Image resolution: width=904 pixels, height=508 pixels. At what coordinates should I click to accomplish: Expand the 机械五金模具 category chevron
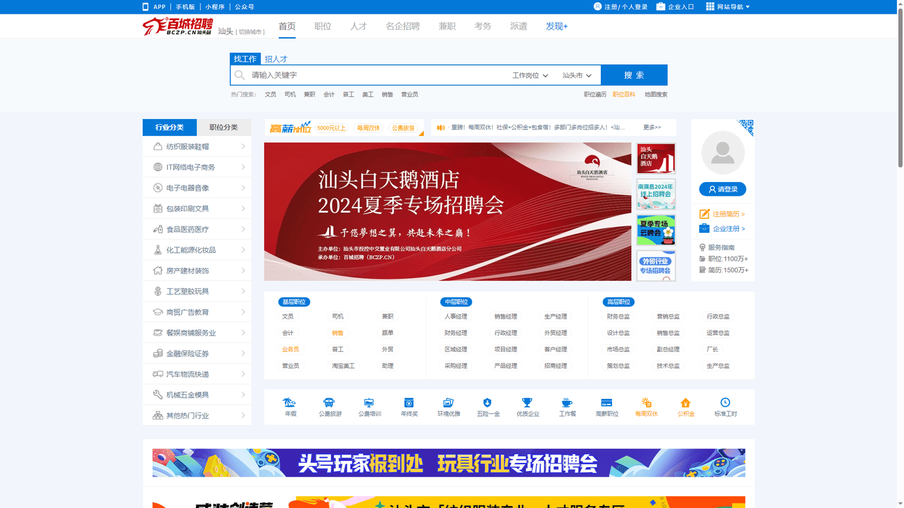pyautogui.click(x=243, y=394)
